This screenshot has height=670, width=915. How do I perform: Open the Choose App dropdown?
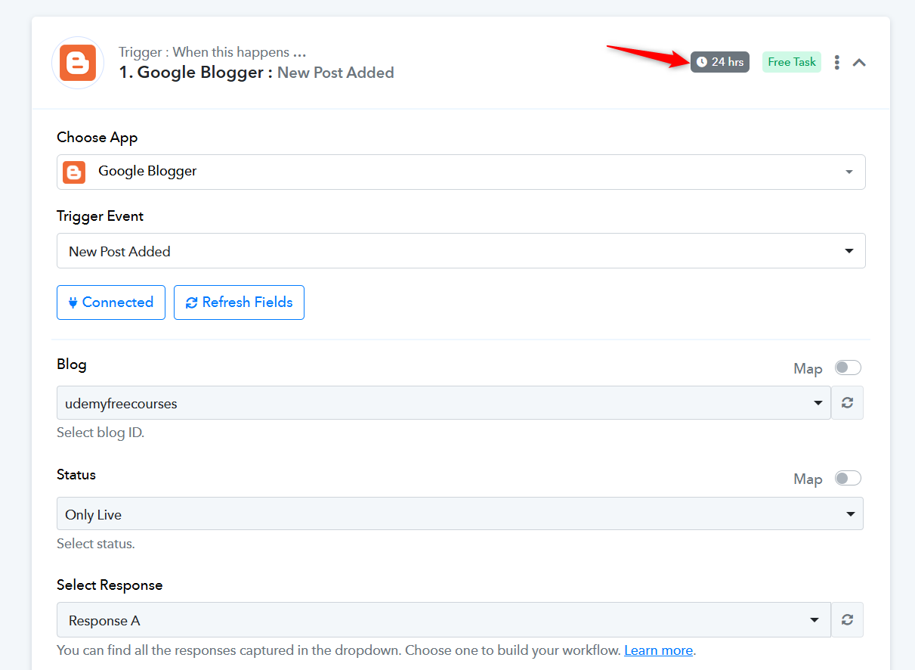click(x=461, y=172)
